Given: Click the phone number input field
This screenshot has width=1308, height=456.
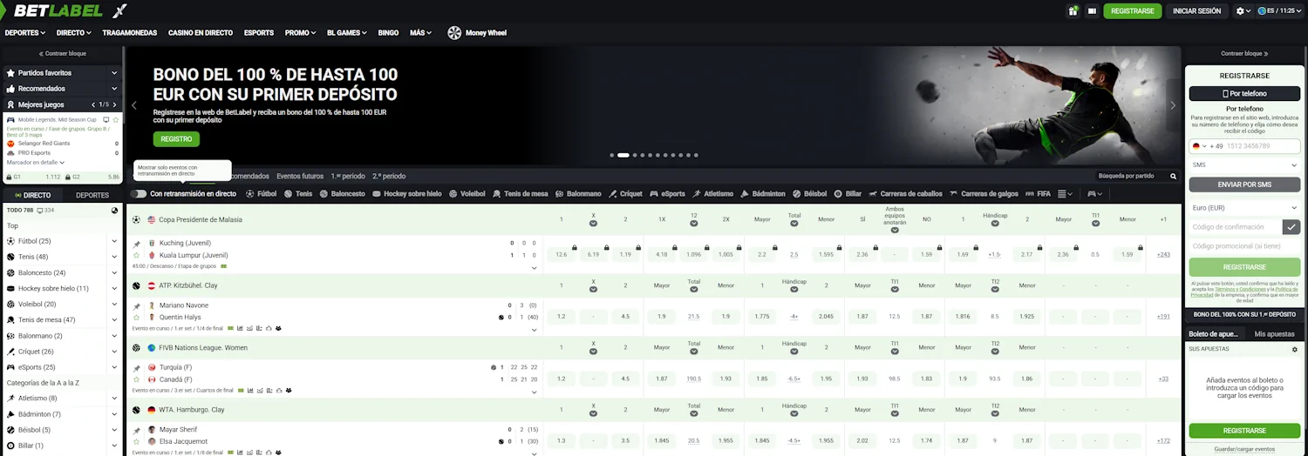Looking at the screenshot, I should (x=1263, y=146).
